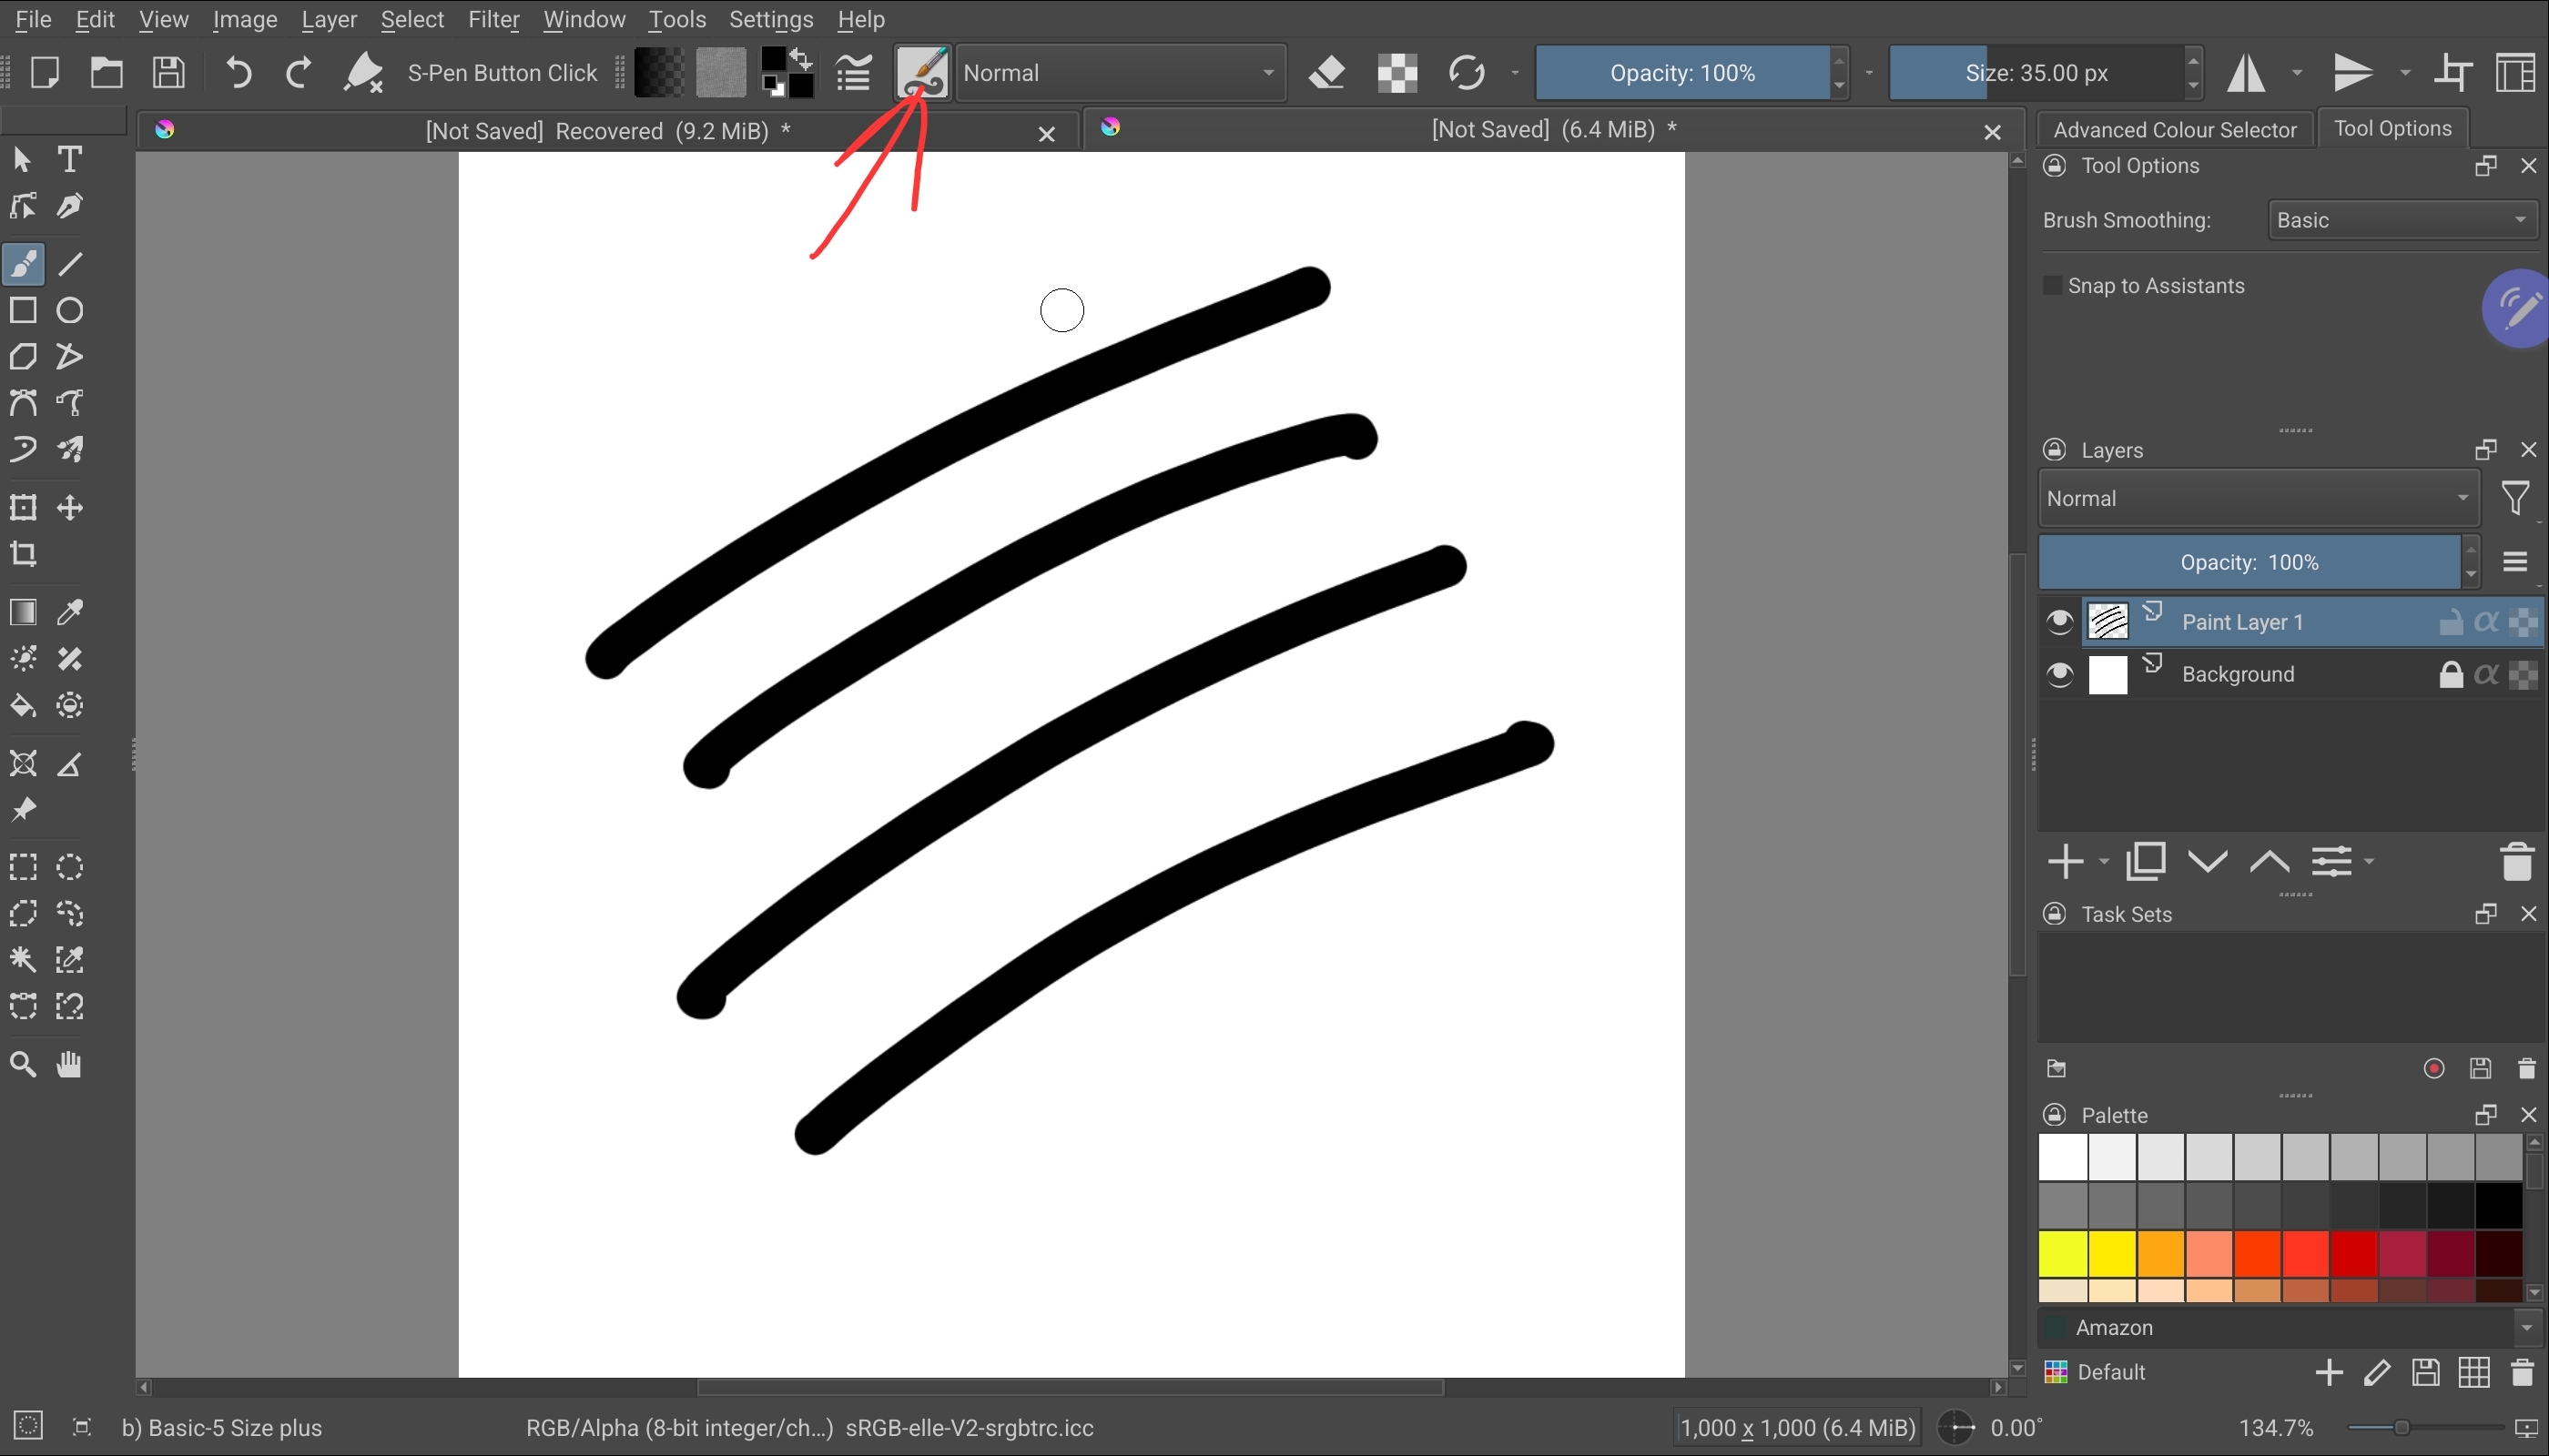The height and width of the screenshot is (1456, 2549).
Task: Select the Text tool
Action: tap(70, 159)
